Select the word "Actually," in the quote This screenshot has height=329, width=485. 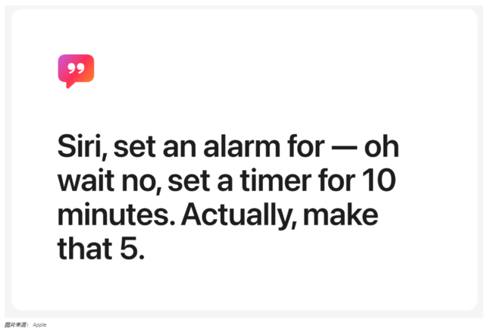click(x=239, y=215)
